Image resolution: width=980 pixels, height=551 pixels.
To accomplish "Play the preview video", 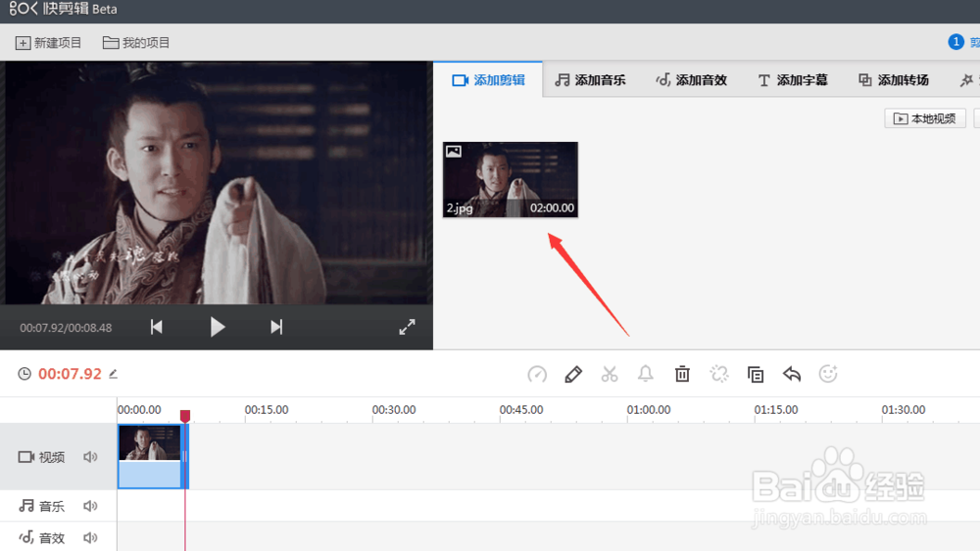I will pos(217,327).
